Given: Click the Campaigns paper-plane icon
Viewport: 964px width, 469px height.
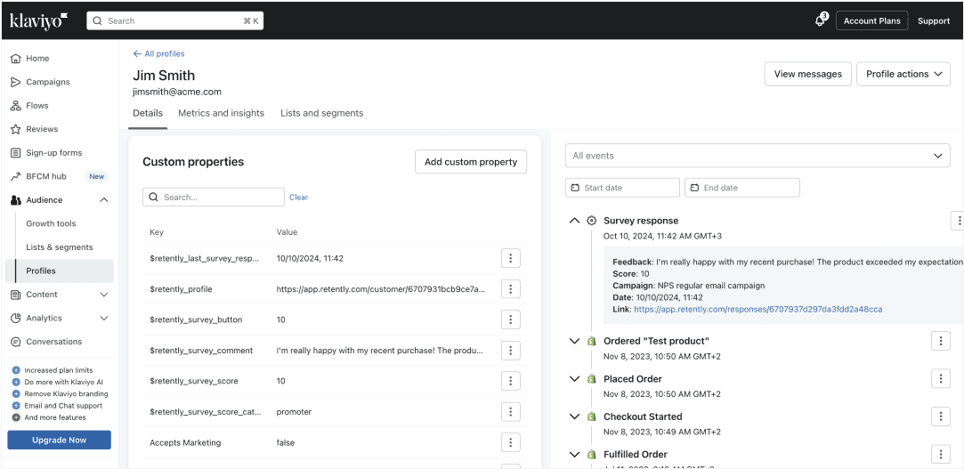Looking at the screenshot, I should tap(16, 82).
